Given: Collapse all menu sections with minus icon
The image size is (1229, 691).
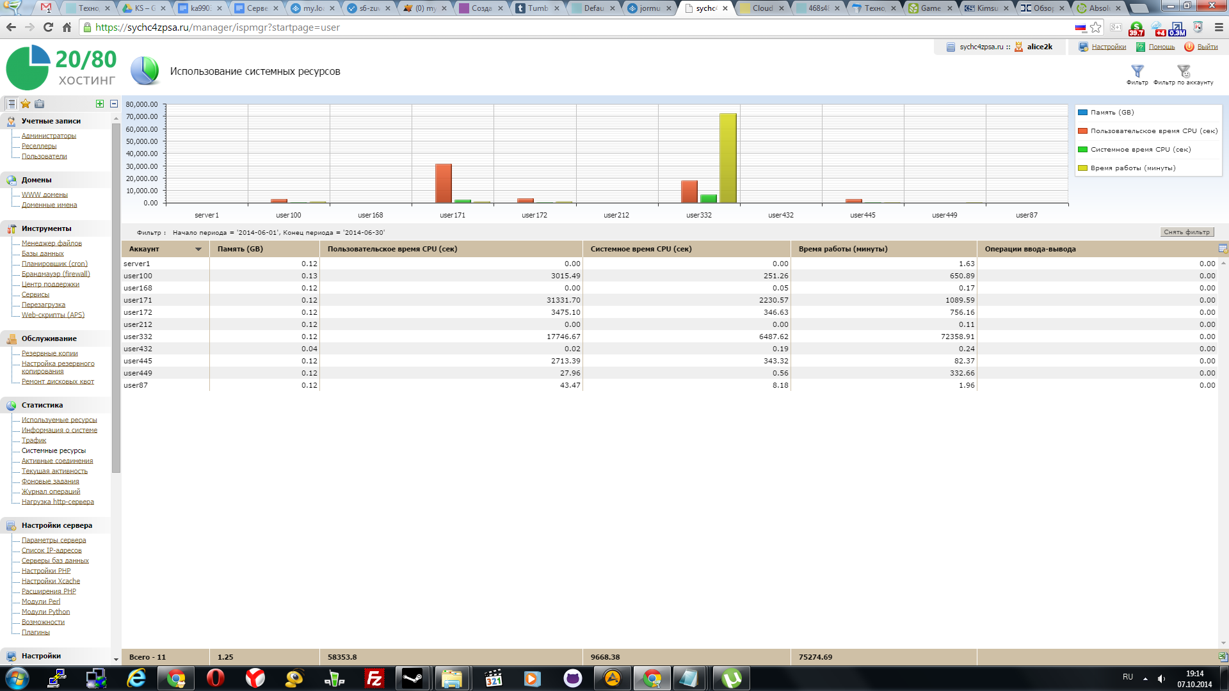Looking at the screenshot, I should (x=114, y=104).
